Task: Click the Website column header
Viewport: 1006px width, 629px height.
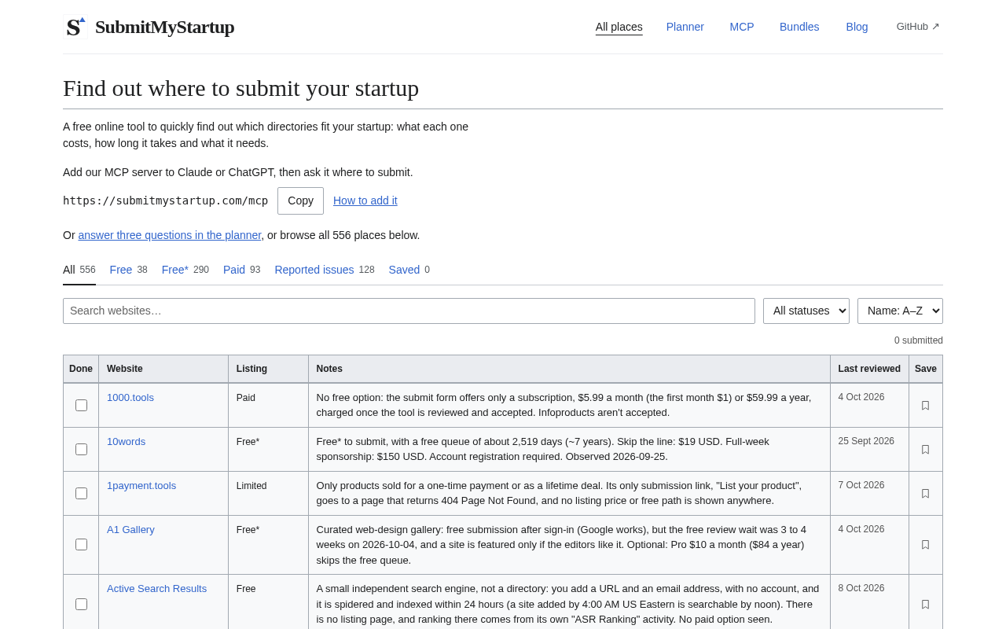Action: tap(163, 369)
